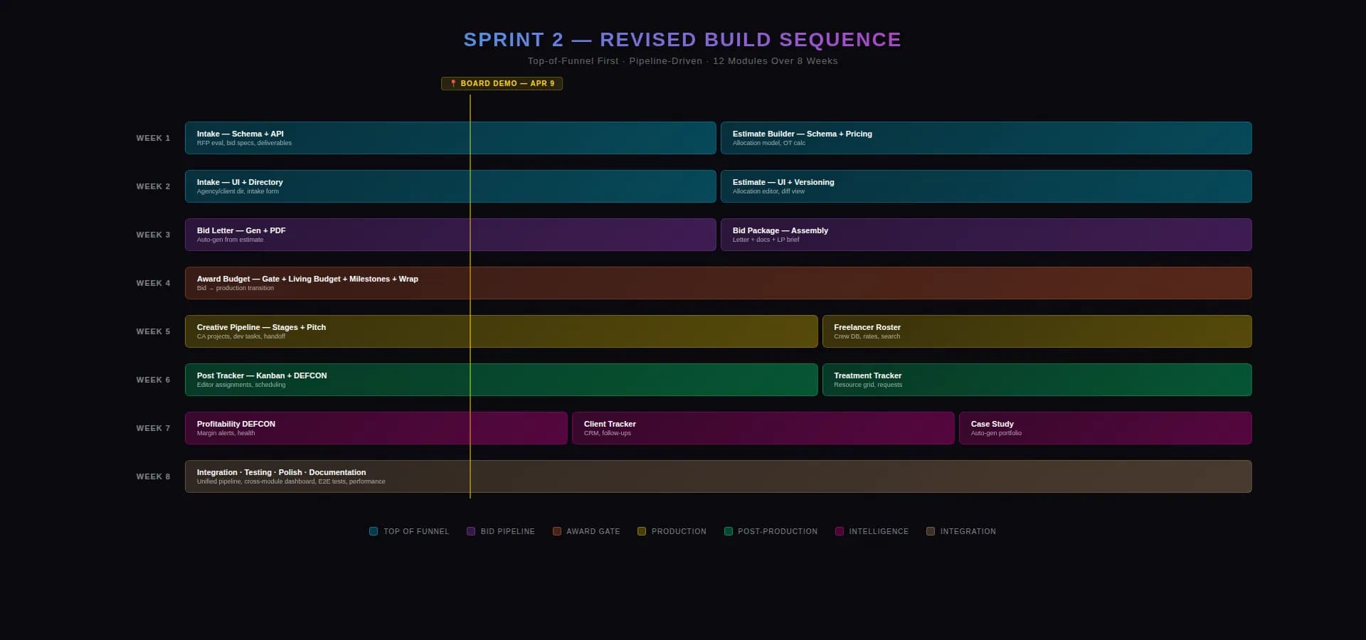
Task: Select the WEEK 4 row label
Action: pos(153,283)
